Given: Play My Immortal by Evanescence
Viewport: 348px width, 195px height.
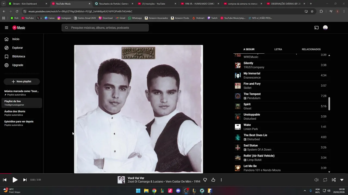Looking at the screenshot, I should [281, 75].
